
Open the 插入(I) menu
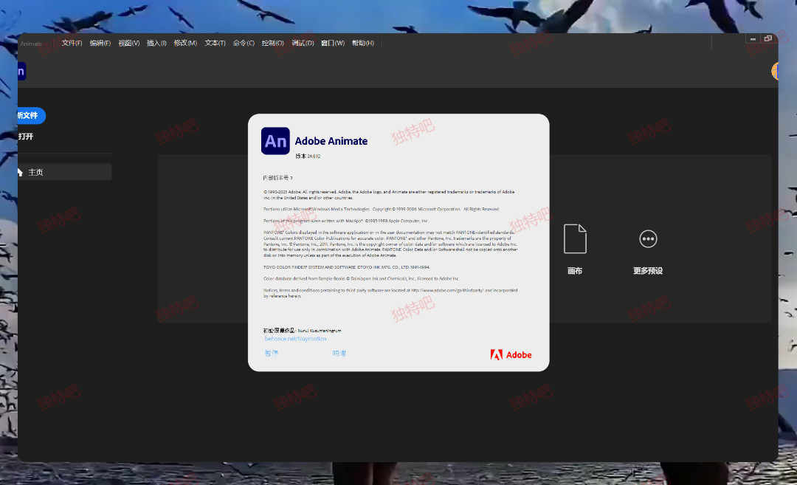(x=156, y=44)
